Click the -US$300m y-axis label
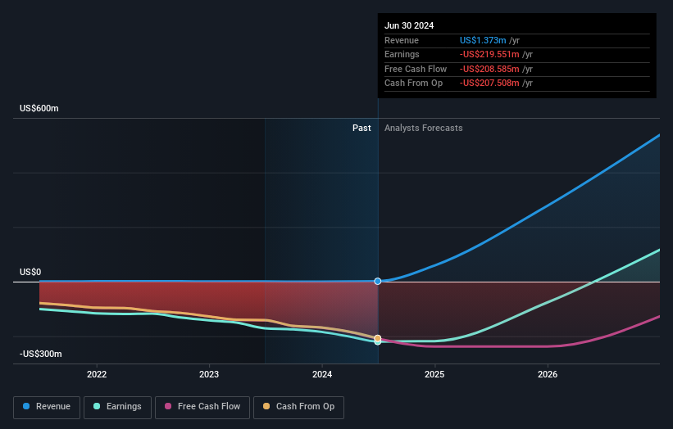 tap(41, 354)
